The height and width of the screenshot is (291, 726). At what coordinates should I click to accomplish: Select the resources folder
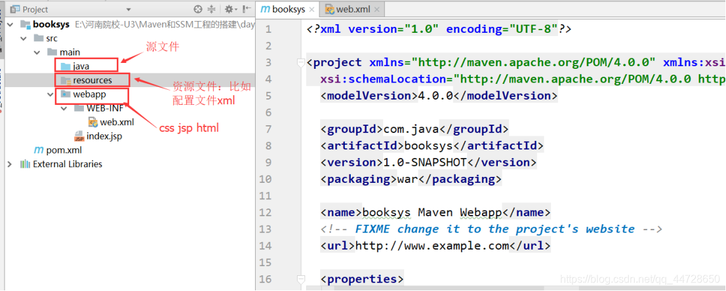(x=86, y=81)
